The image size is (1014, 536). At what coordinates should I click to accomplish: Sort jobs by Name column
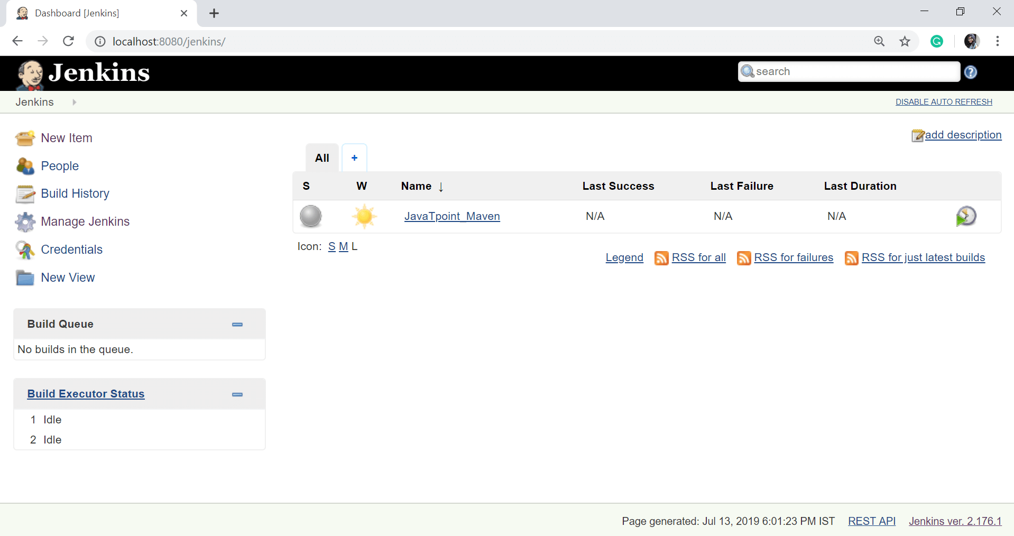tap(422, 186)
